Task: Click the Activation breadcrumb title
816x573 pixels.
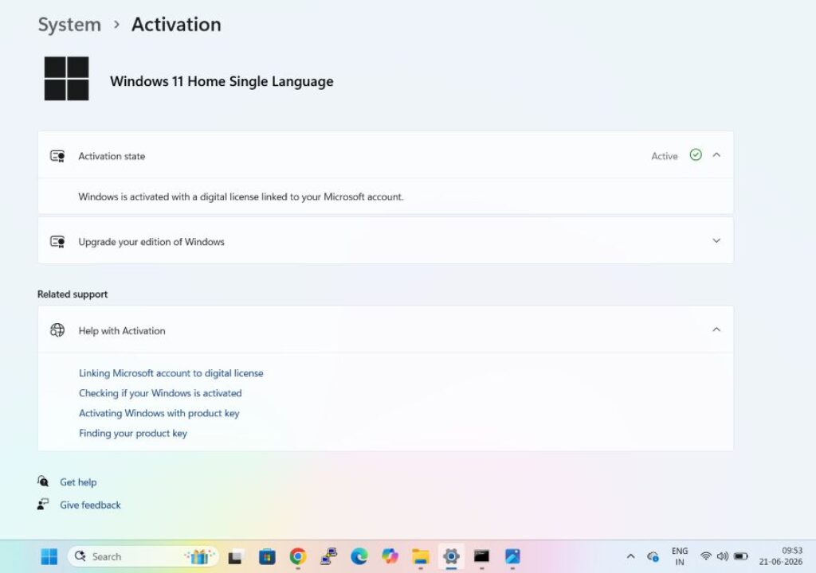Action: 176,25
